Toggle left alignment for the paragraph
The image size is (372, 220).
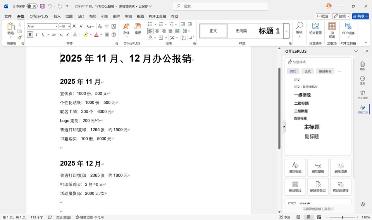tap(150, 31)
